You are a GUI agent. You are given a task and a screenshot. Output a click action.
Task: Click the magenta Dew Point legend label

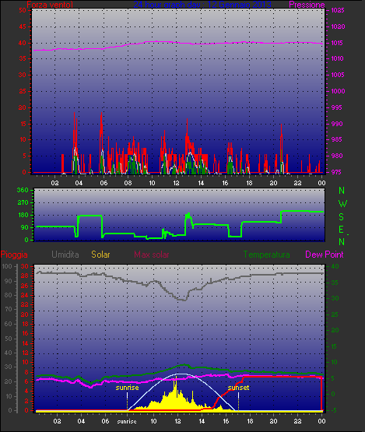325,255
